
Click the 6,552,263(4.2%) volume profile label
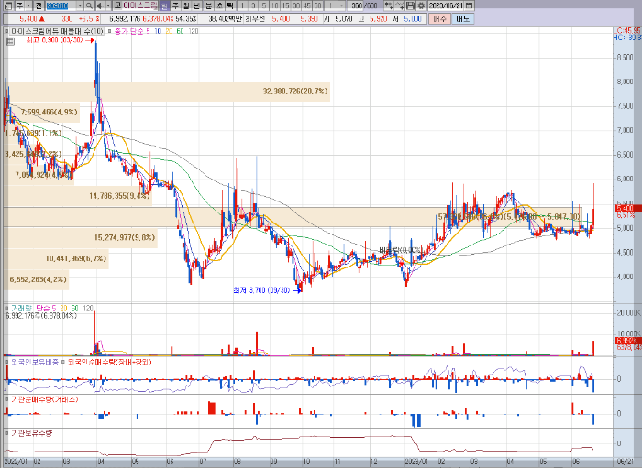tap(39, 279)
